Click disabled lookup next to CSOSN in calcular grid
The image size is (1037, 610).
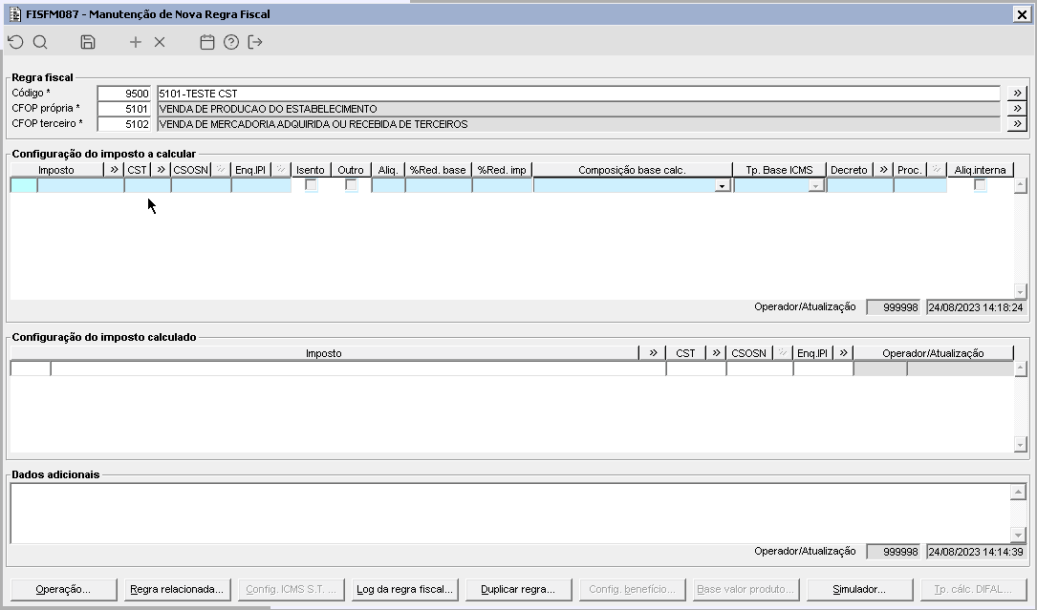tap(221, 170)
